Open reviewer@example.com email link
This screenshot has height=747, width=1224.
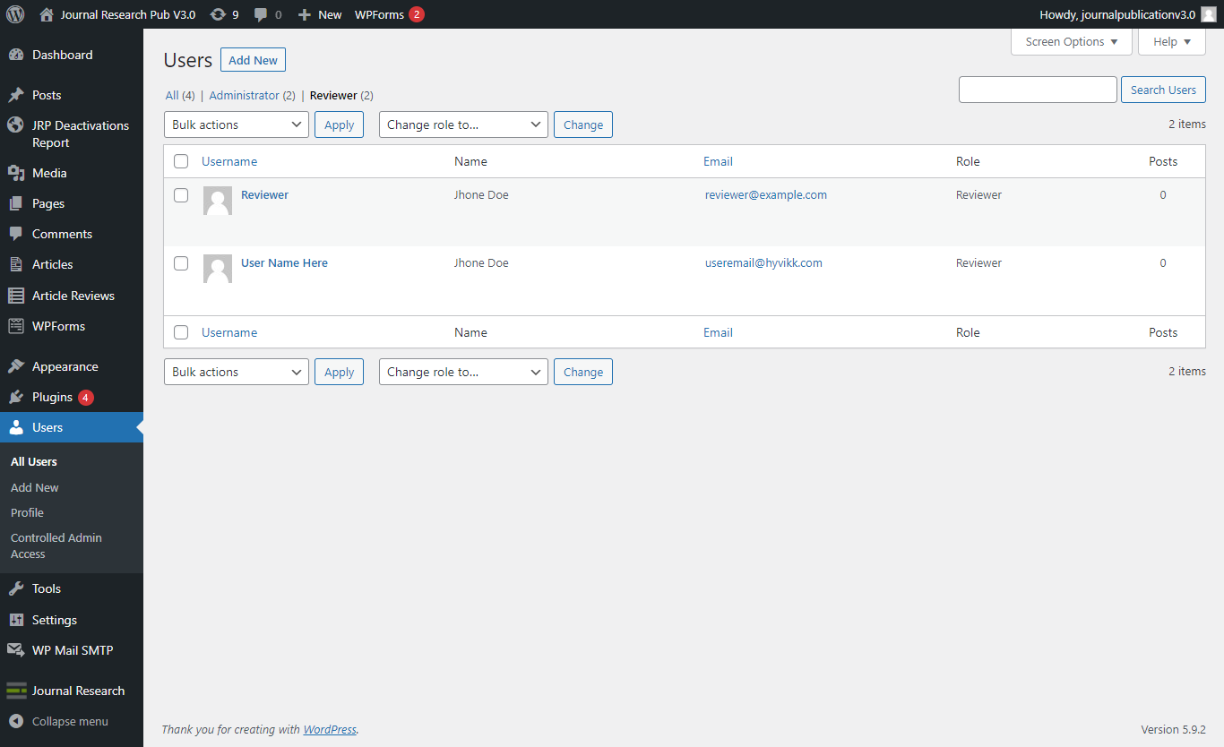766,194
